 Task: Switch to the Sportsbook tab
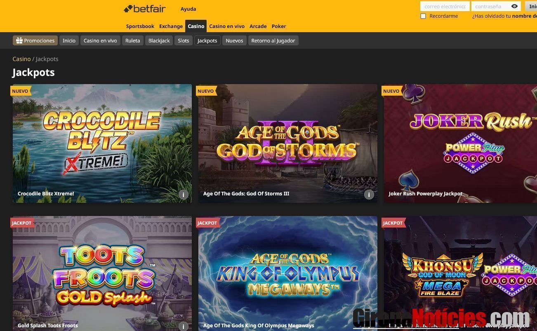tap(140, 26)
